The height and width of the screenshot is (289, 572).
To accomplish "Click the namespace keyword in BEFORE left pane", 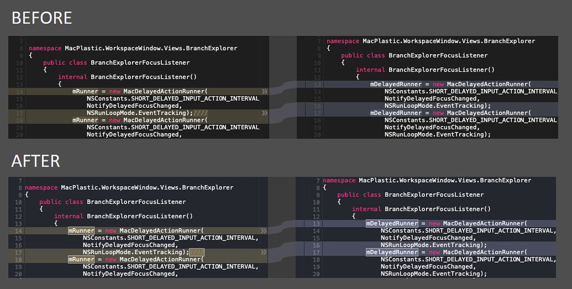I will [44, 48].
